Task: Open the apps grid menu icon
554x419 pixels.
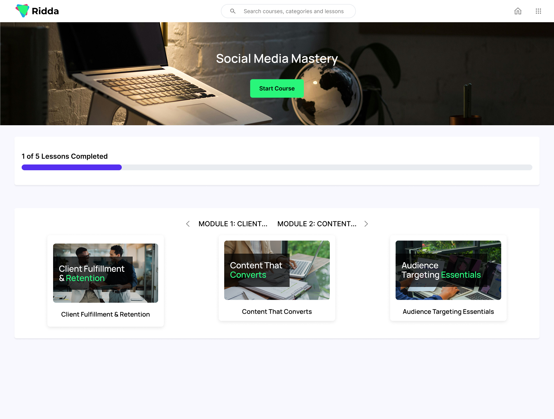Action: click(538, 11)
